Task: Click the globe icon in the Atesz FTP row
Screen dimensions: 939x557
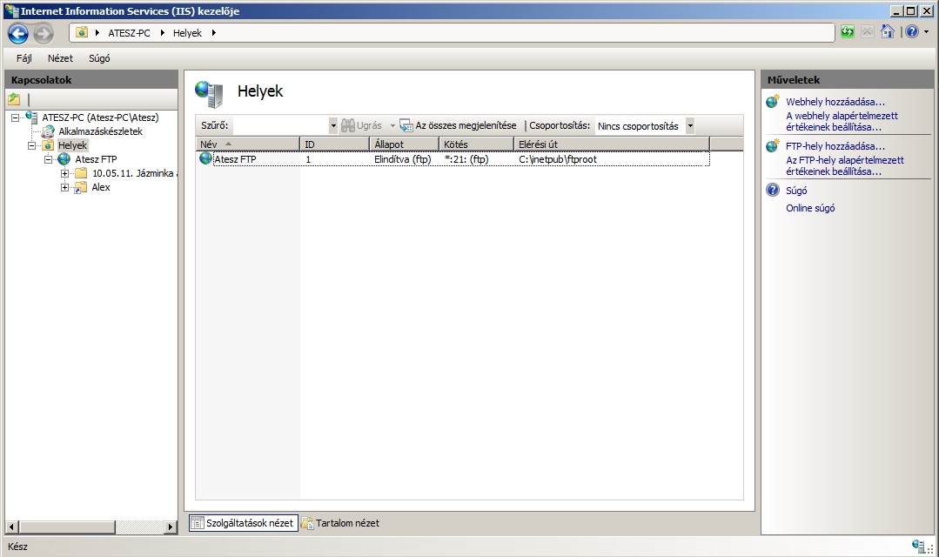Action: (x=205, y=158)
